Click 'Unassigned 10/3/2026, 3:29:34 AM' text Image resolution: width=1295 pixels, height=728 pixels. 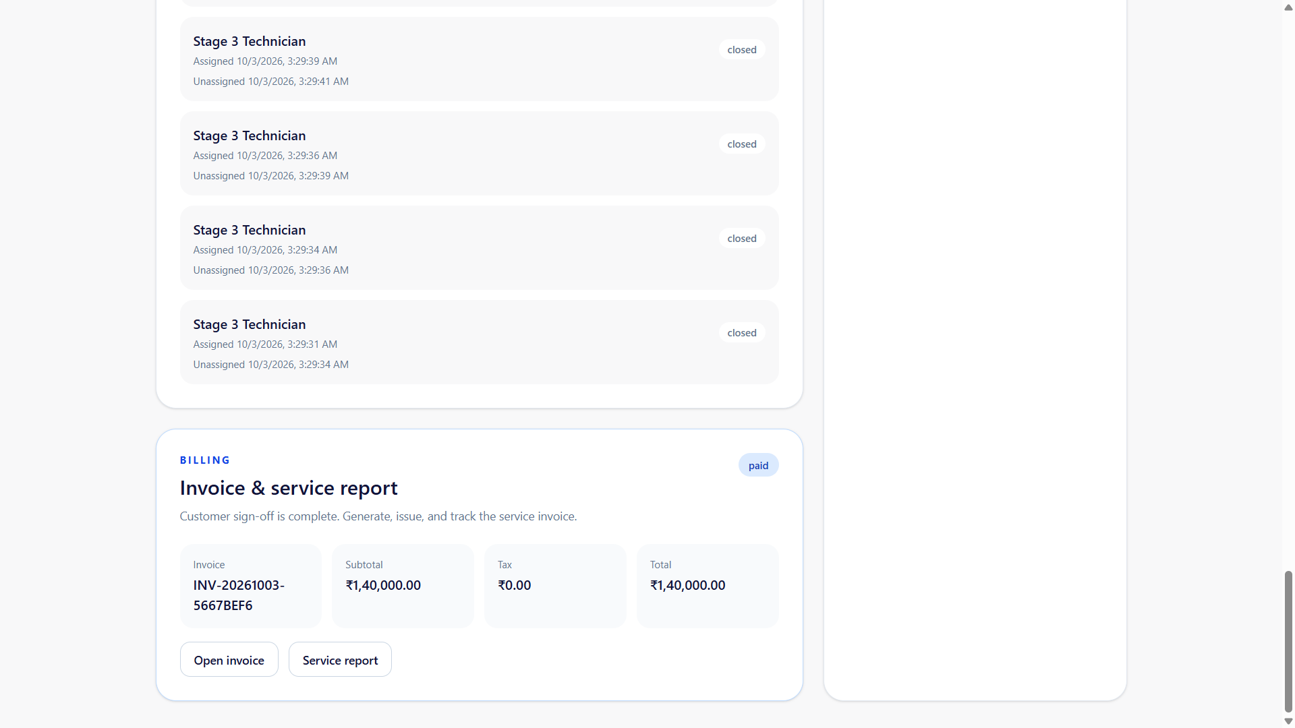pyautogui.click(x=271, y=365)
